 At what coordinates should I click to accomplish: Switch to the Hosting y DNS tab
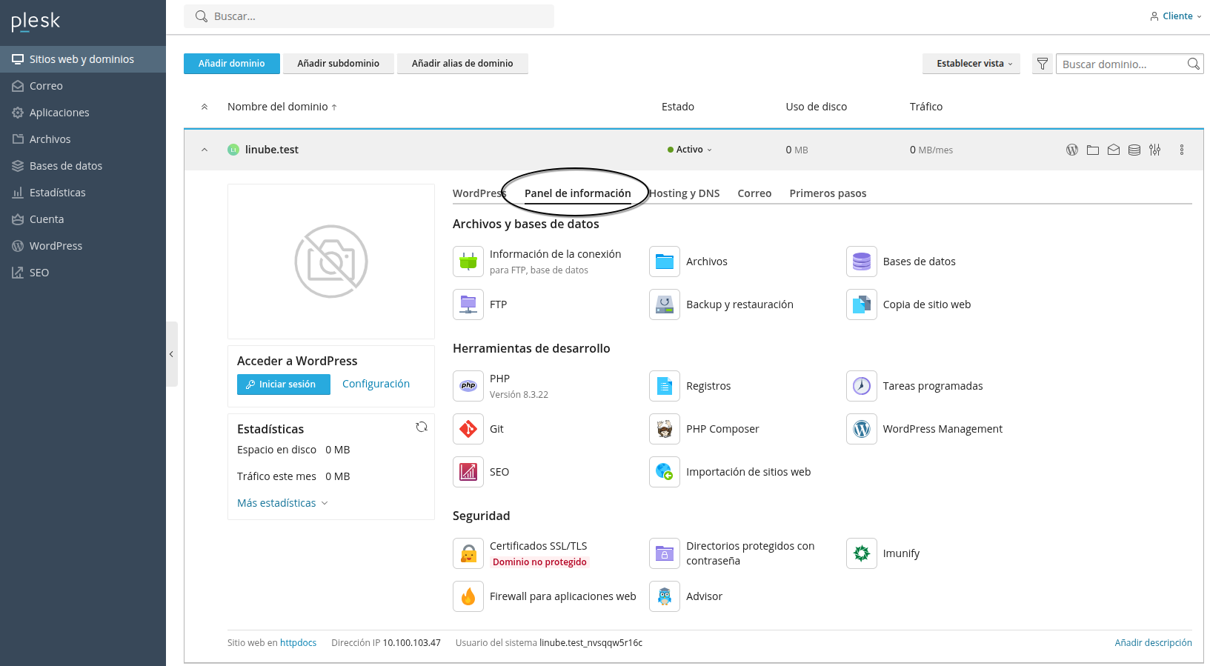pyautogui.click(x=685, y=193)
